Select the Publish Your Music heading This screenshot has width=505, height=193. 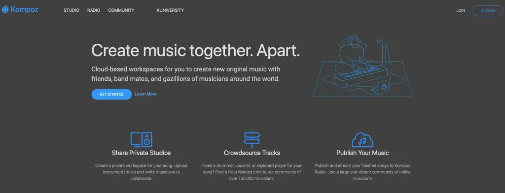[362, 153]
